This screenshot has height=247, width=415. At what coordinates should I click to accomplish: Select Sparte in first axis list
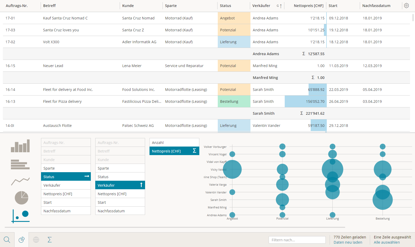(x=66, y=168)
